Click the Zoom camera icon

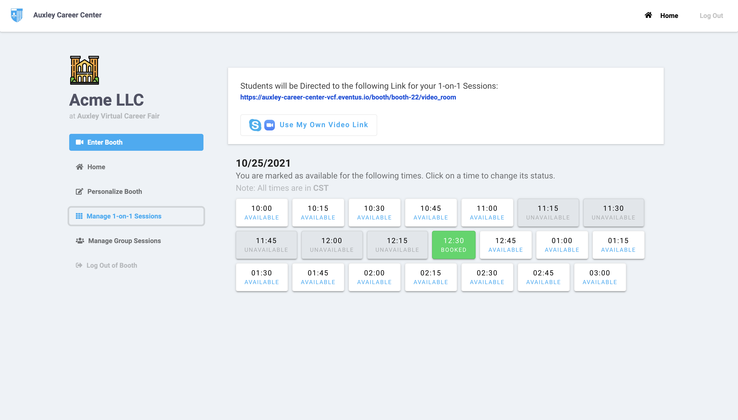(x=270, y=125)
